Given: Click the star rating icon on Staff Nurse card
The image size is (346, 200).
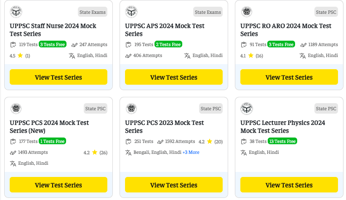Looking at the screenshot, I should point(20,55).
